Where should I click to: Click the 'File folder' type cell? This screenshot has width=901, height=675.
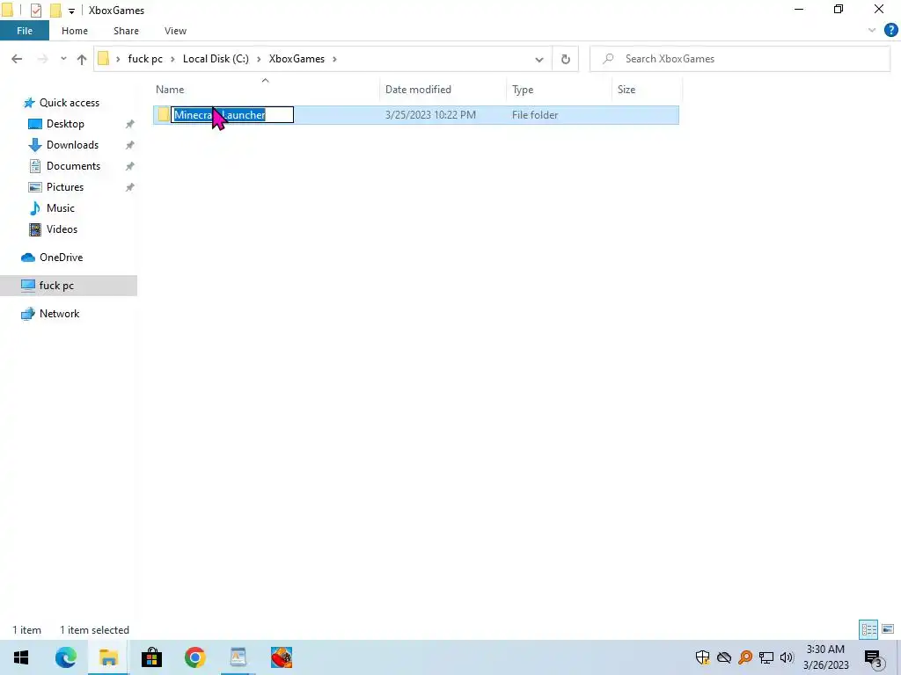coord(535,115)
